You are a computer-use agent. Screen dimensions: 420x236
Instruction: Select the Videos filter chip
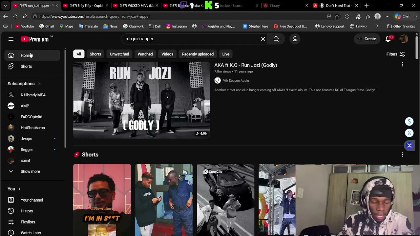[167, 54]
